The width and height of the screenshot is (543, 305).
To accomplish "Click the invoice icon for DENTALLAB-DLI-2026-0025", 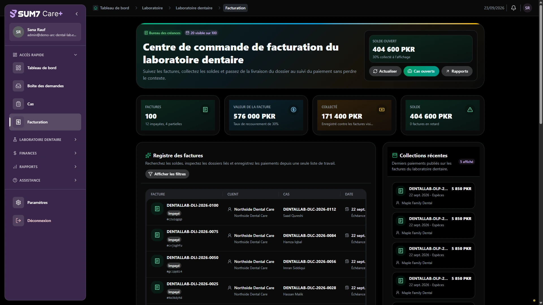I will tap(157, 287).
